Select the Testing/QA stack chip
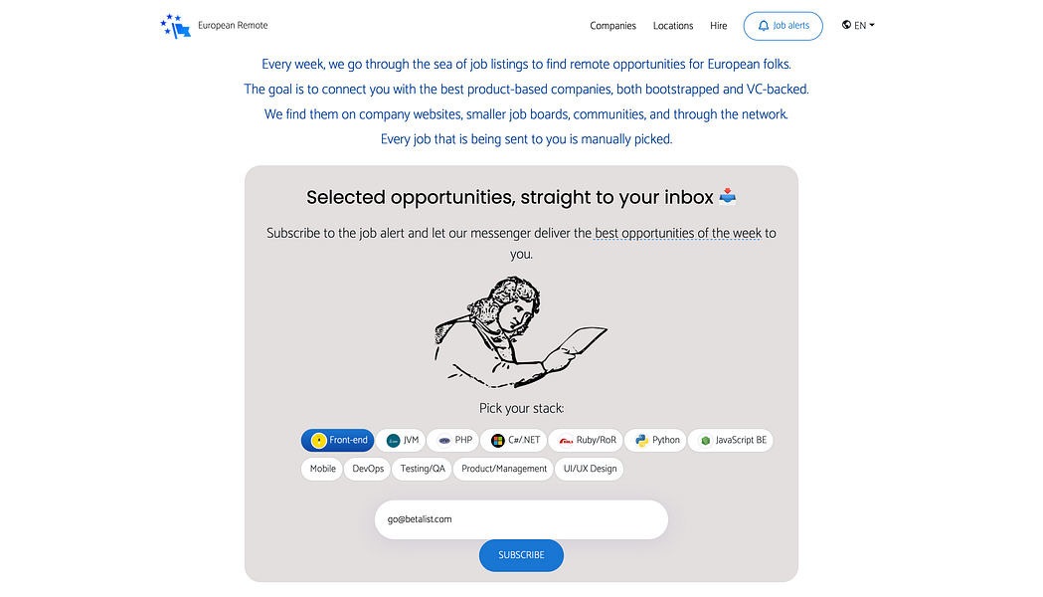1043x597 pixels. click(423, 469)
